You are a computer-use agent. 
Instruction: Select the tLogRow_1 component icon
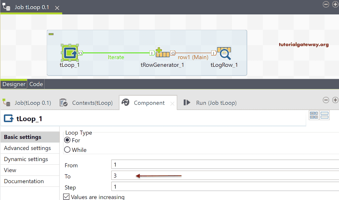point(224,53)
